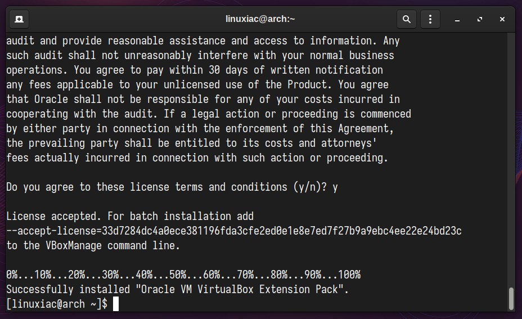Close the linuxiac@arch terminal window
522x319 pixels.
pyautogui.click(x=502, y=19)
